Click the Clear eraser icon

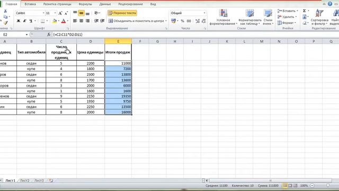305,23
